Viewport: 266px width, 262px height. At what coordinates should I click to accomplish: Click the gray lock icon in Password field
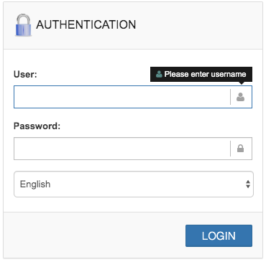click(240, 149)
